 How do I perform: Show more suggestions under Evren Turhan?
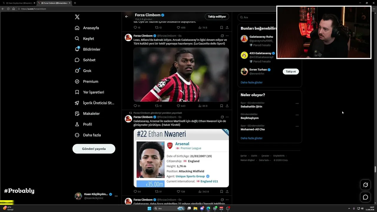click(252, 82)
